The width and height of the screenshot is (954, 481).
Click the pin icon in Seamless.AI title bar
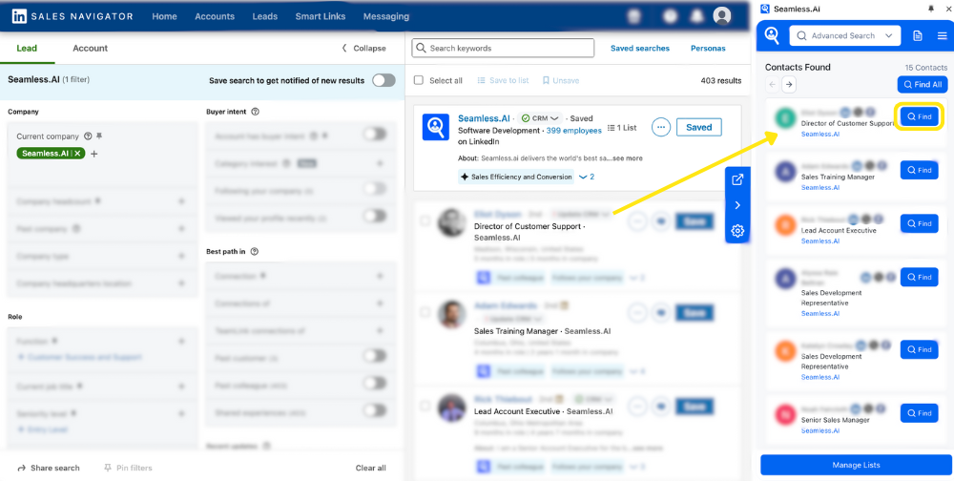(931, 9)
